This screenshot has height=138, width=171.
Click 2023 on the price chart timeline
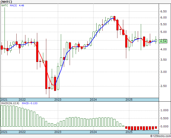(58, 100)
